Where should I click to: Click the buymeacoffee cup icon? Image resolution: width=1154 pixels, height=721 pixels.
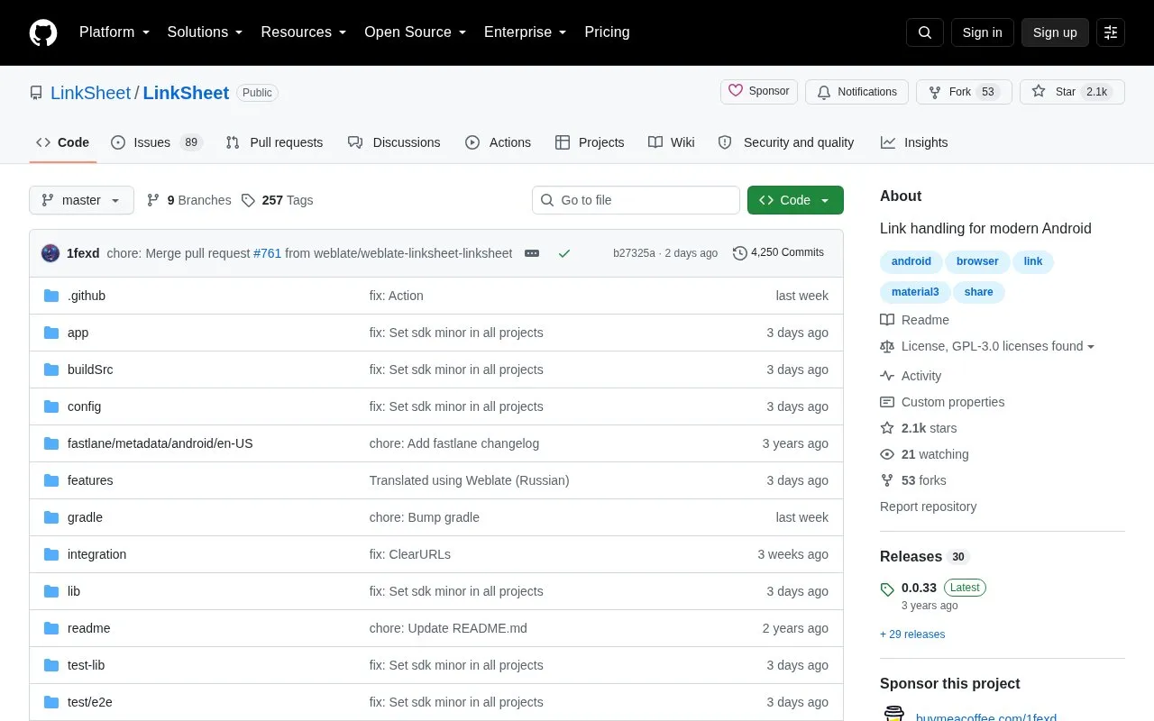click(893, 714)
